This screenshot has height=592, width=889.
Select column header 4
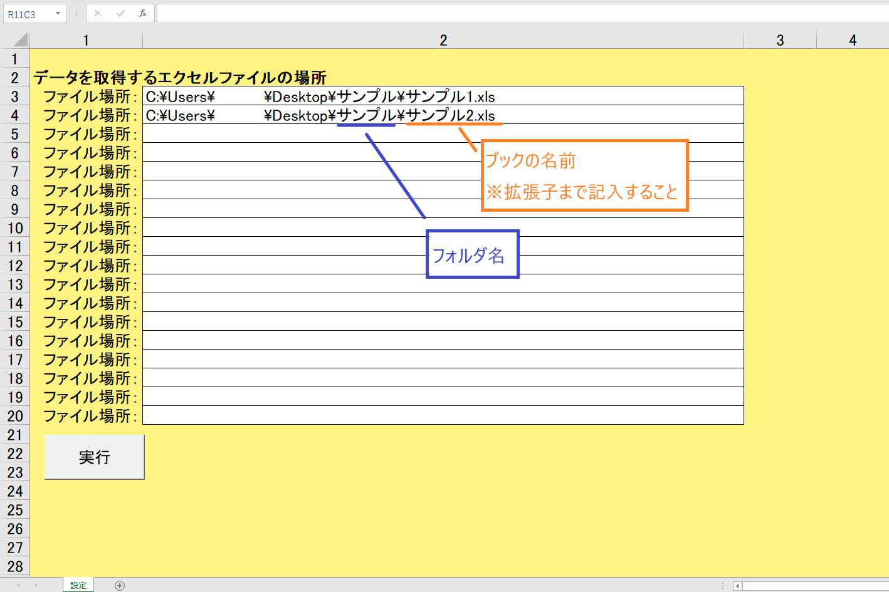click(x=853, y=40)
